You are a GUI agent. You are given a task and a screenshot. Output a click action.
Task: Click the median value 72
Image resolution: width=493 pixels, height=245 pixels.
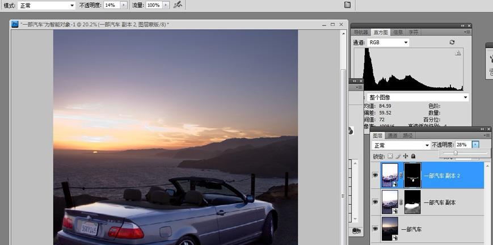(x=382, y=120)
